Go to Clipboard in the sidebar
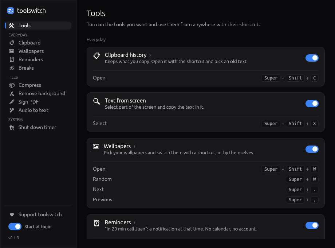Viewport: 335px width, 248px height. tap(38, 43)
